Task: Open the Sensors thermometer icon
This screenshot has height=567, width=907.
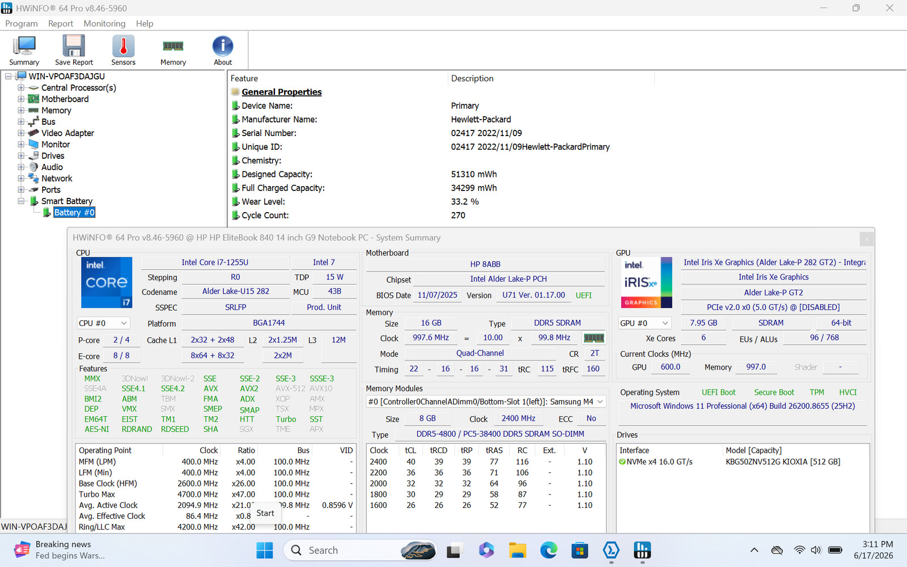Action: (x=123, y=50)
